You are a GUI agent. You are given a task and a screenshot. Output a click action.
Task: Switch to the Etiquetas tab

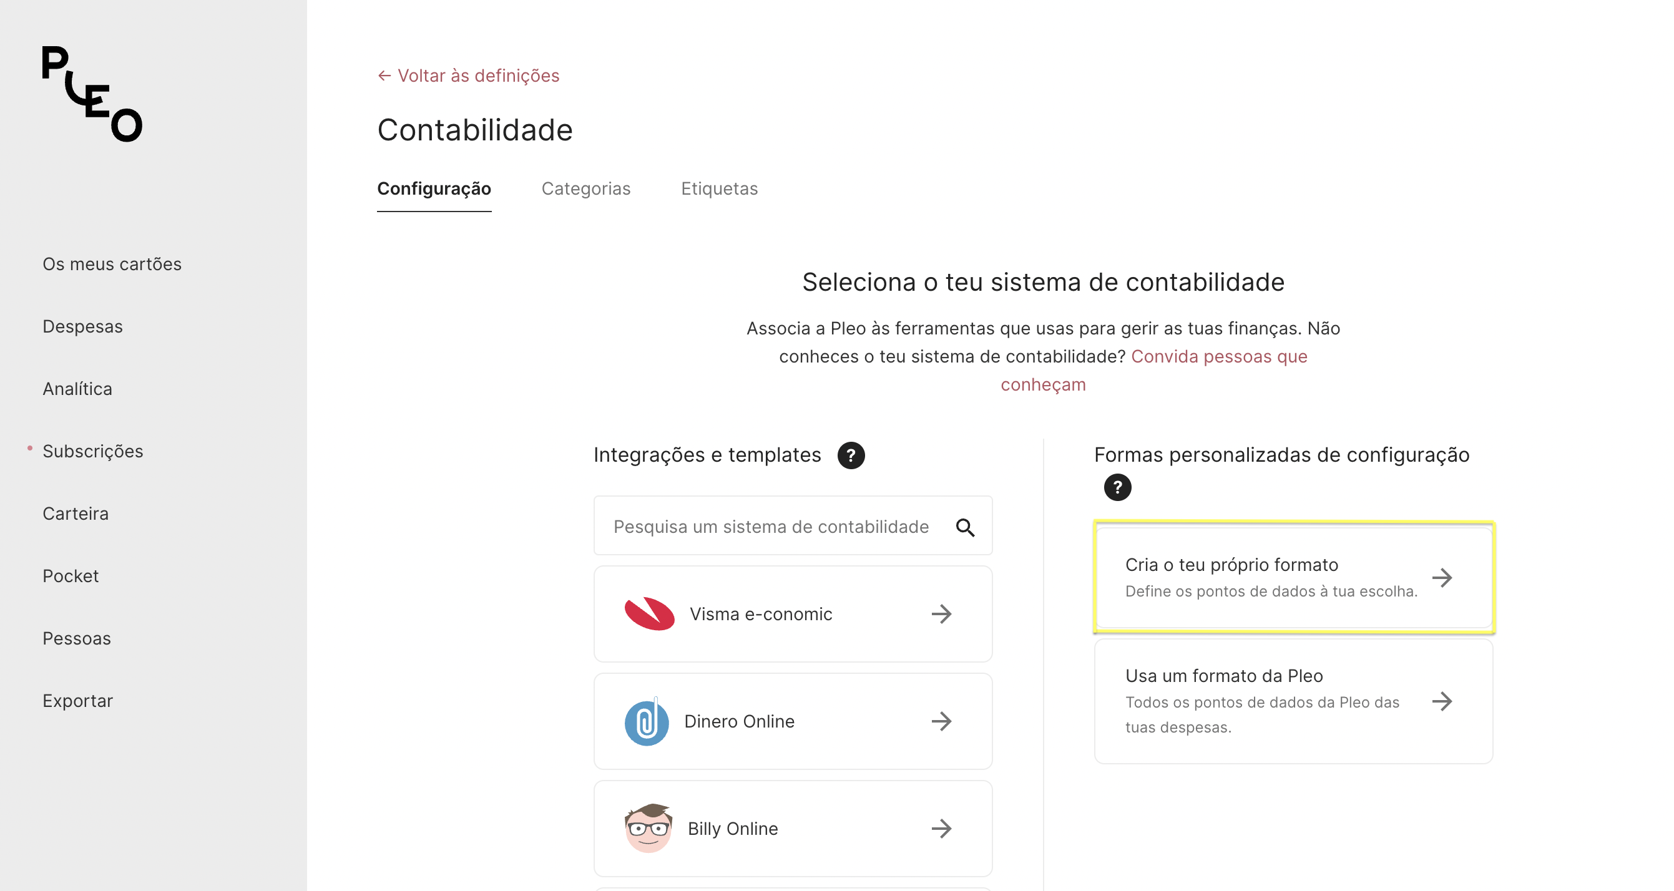(x=719, y=188)
